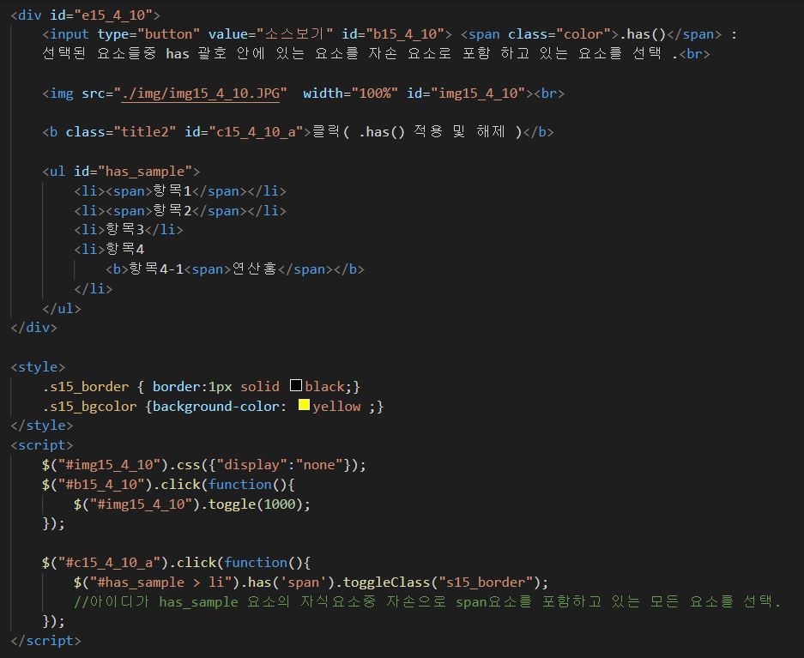Click the width "100%" attribute value
This screenshot has height=658, width=804.
pyautogui.click(x=374, y=94)
